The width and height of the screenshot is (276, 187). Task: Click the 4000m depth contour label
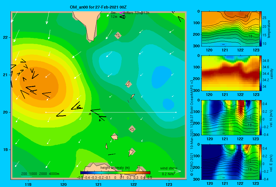tap(54, 174)
